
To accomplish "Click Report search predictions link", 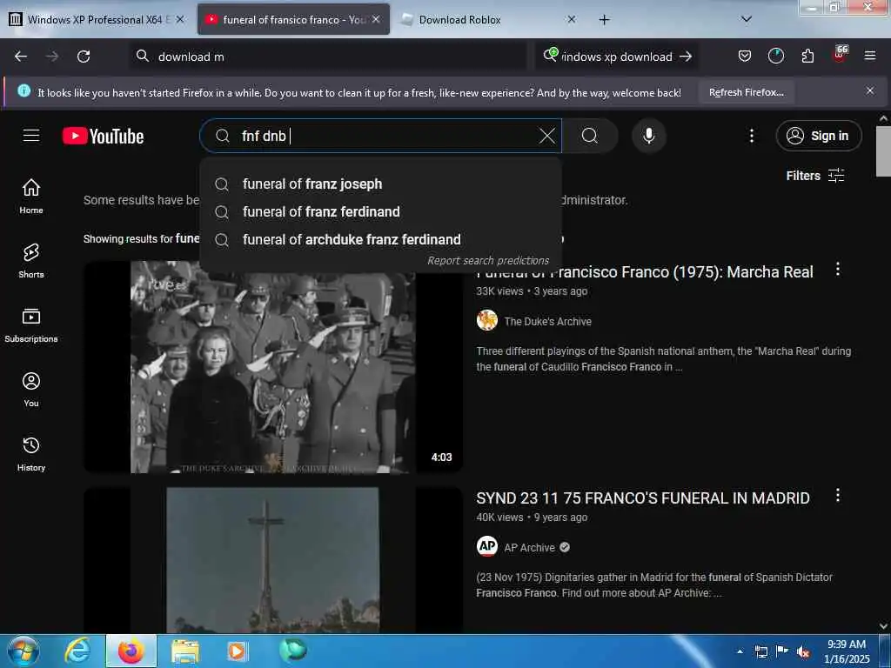I will coord(488,260).
